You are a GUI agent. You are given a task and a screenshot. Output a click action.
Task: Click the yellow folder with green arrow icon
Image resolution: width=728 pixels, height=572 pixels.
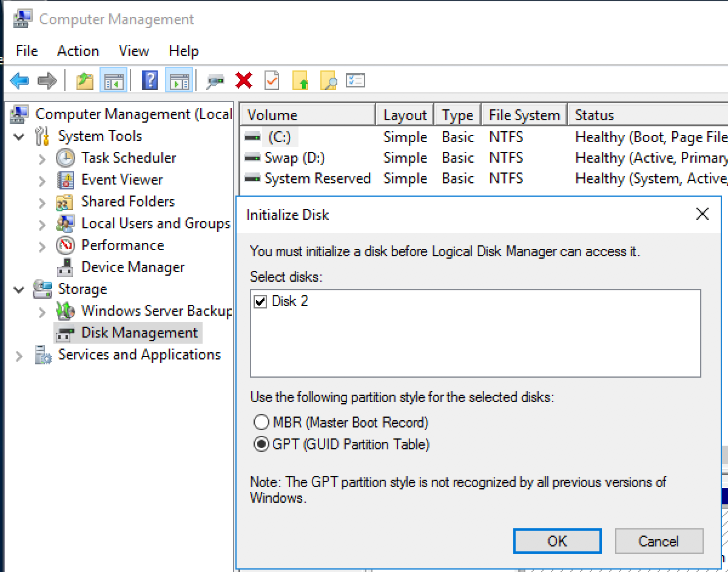tap(301, 80)
